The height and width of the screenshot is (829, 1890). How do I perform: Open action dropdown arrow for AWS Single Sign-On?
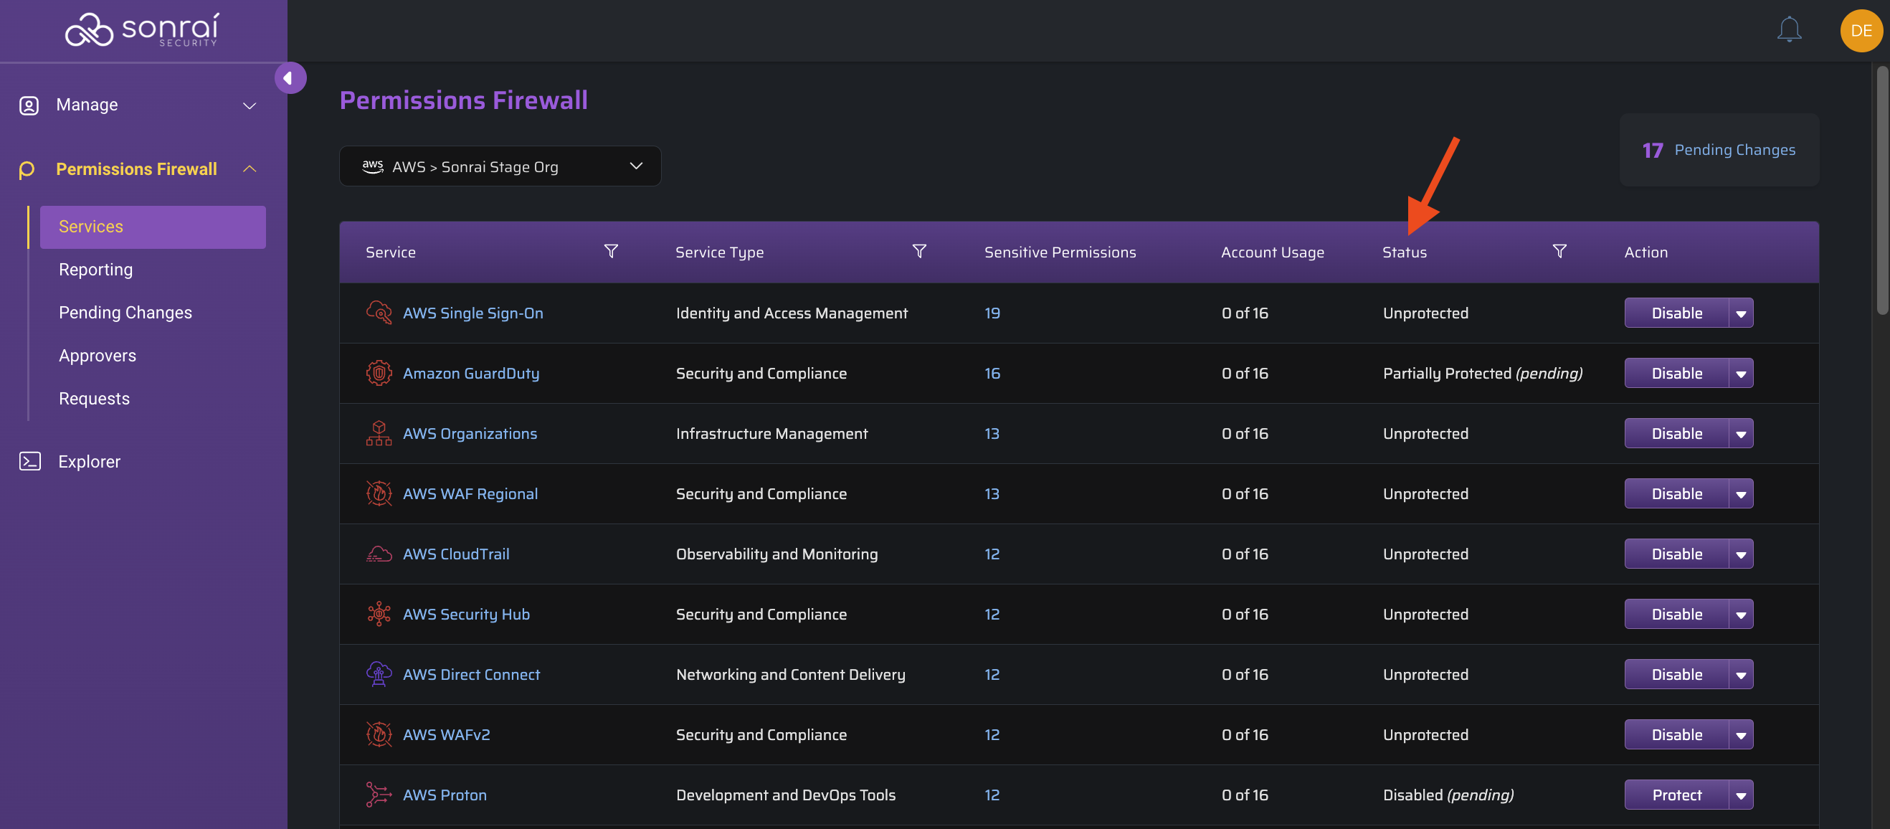tap(1740, 313)
